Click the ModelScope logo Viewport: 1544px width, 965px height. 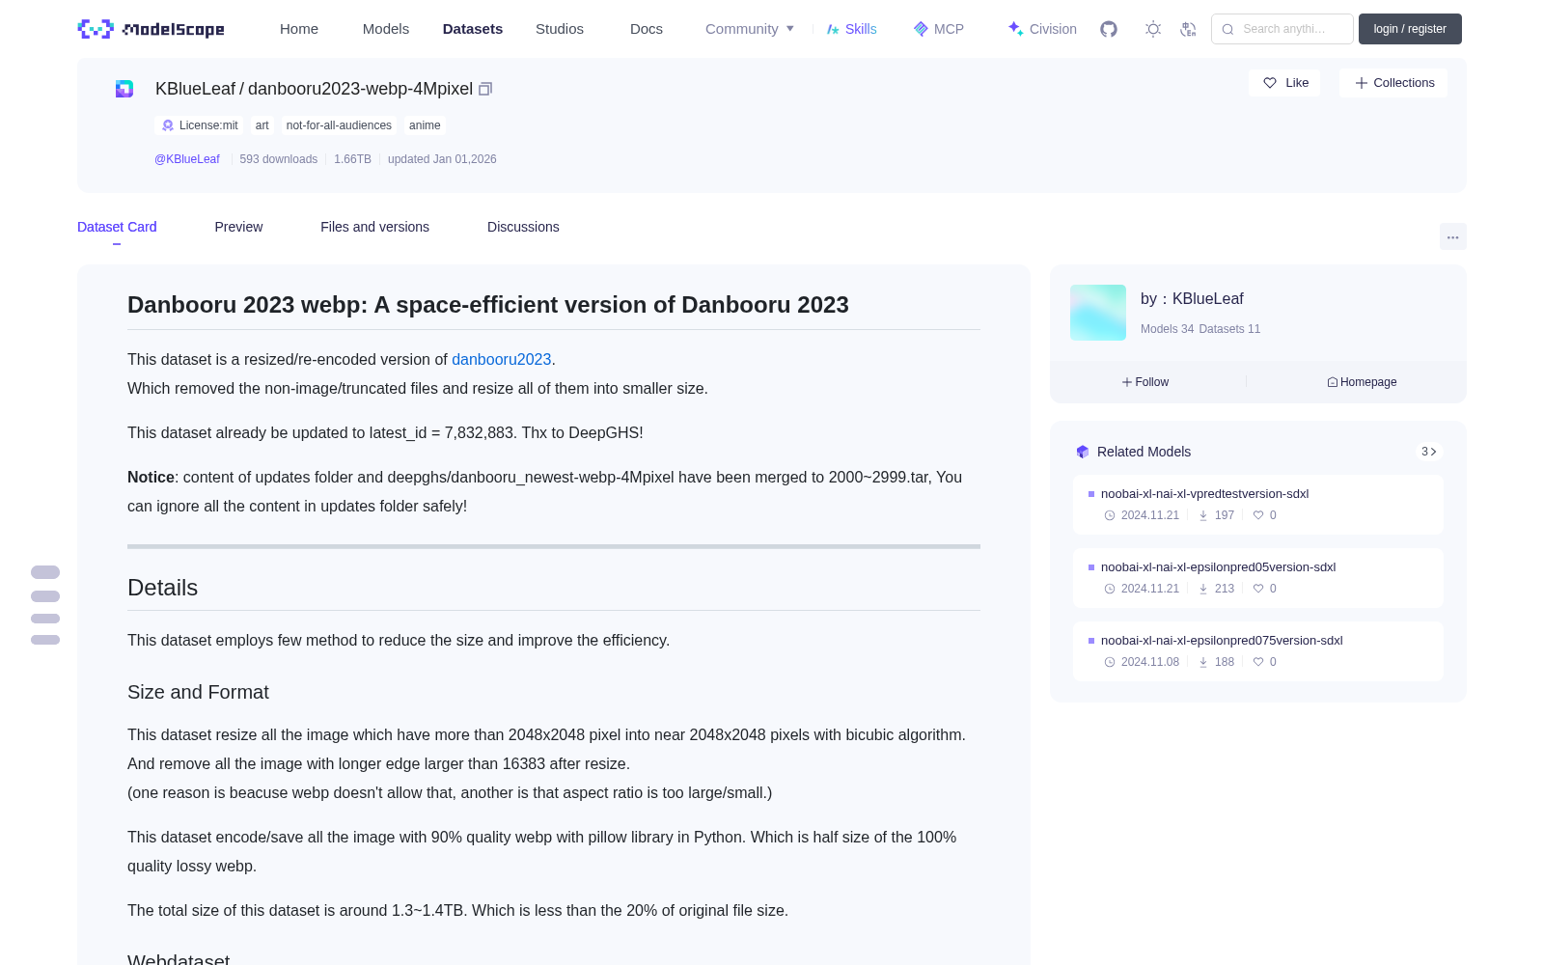(151, 29)
